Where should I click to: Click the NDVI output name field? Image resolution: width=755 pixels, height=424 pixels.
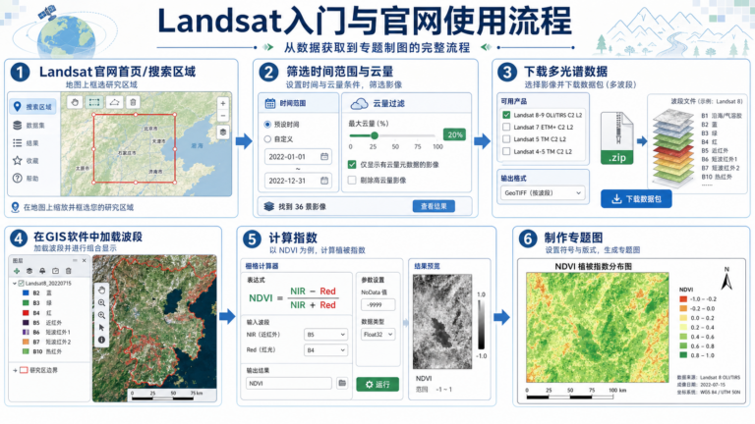click(x=289, y=383)
